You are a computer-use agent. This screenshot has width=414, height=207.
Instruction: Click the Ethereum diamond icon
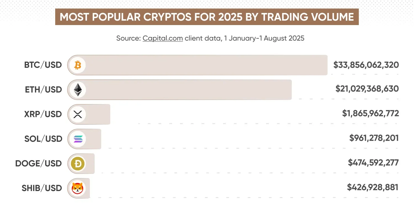[x=78, y=90]
